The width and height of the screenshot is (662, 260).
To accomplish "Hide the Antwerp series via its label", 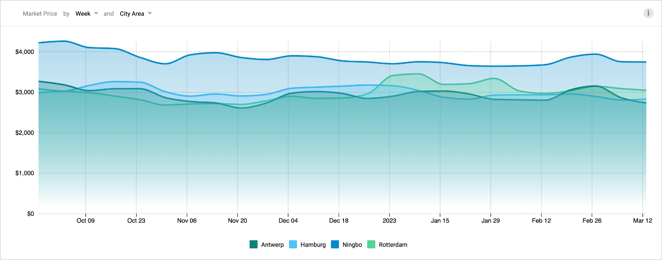I will 272,245.
